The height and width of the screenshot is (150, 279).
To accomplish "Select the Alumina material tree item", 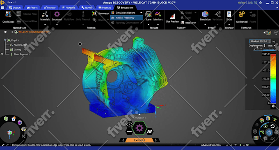I will pyautogui.click(x=18, y=45).
